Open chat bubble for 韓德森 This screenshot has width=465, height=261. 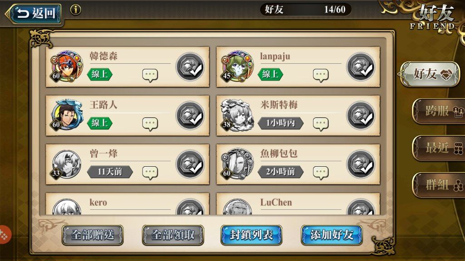(x=150, y=75)
